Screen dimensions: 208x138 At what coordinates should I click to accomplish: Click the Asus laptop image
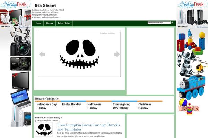(x=20, y=98)
